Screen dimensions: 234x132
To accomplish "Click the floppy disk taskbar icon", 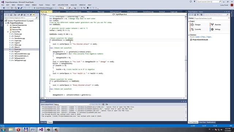I will point(26,129).
